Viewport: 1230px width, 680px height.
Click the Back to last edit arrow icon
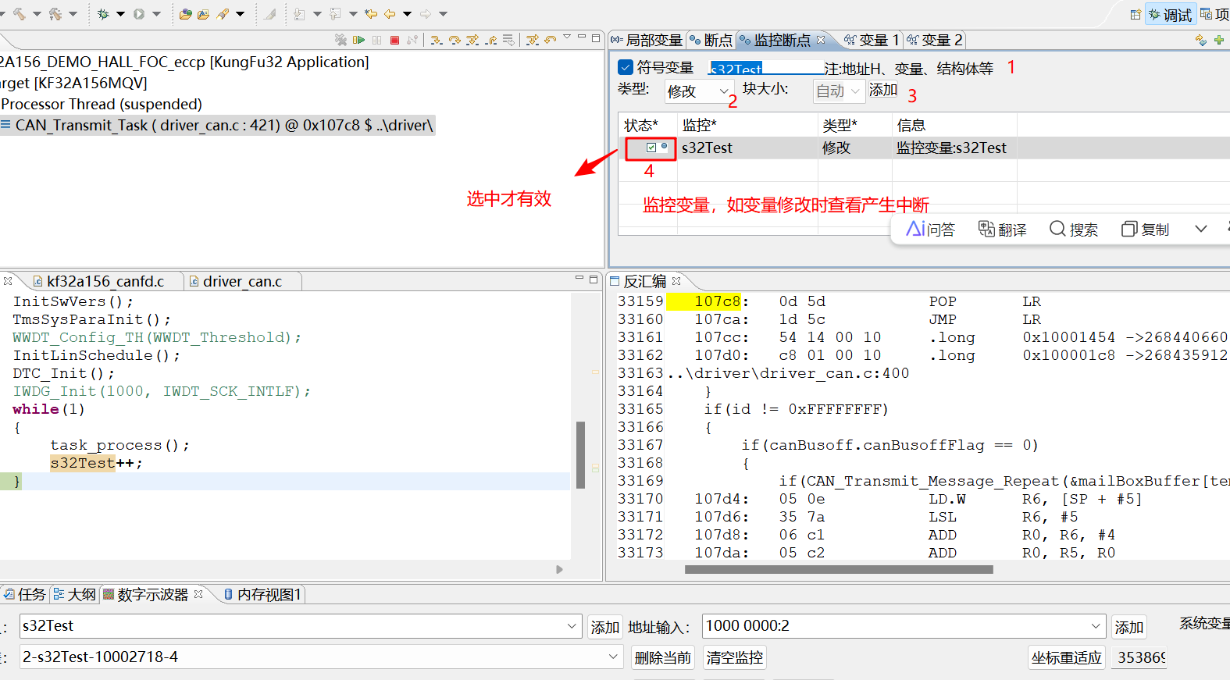[x=371, y=14]
